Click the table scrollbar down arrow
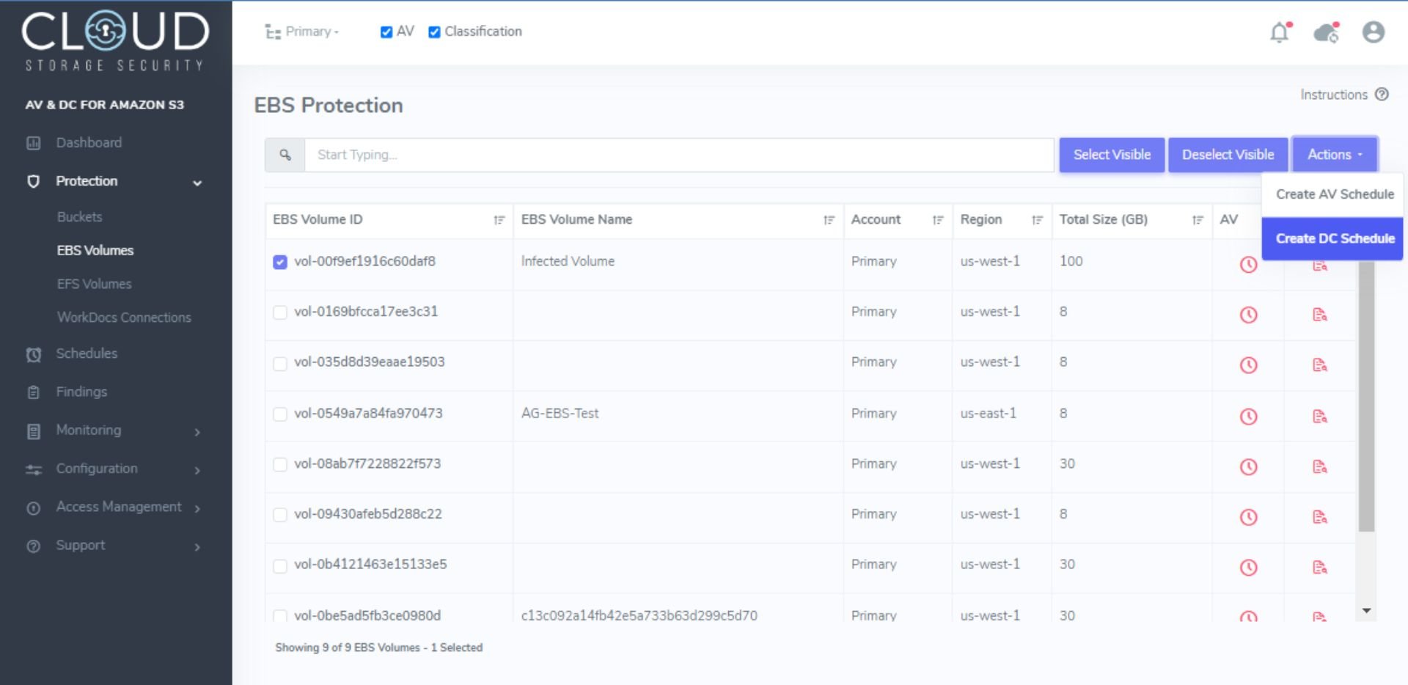The height and width of the screenshot is (685, 1408). click(x=1365, y=610)
